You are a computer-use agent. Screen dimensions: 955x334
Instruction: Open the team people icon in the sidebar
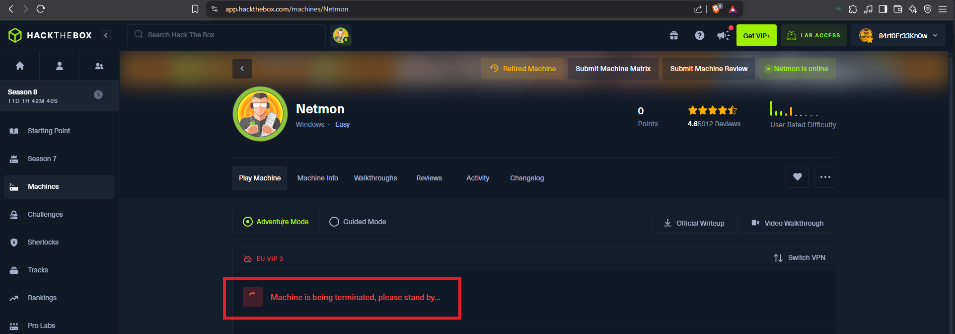click(99, 66)
